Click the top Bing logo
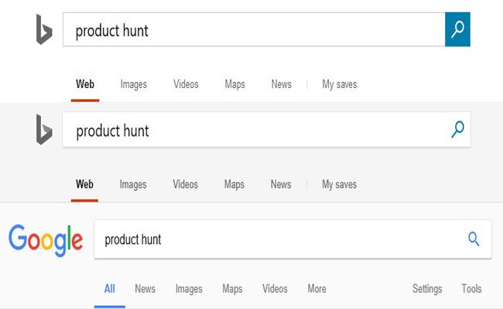503x309 pixels. pyautogui.click(x=44, y=29)
